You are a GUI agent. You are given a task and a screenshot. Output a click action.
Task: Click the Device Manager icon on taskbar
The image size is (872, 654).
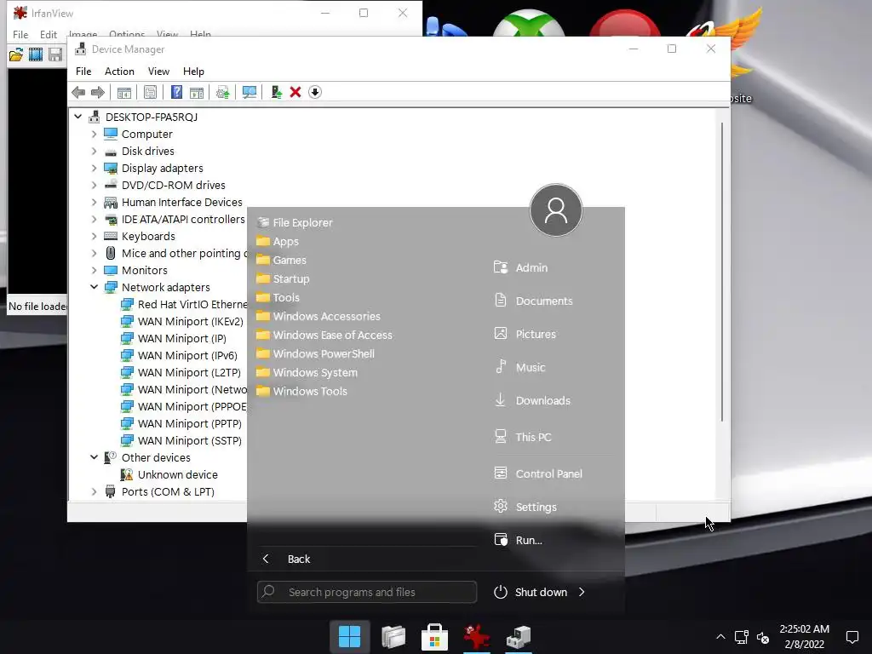(519, 637)
